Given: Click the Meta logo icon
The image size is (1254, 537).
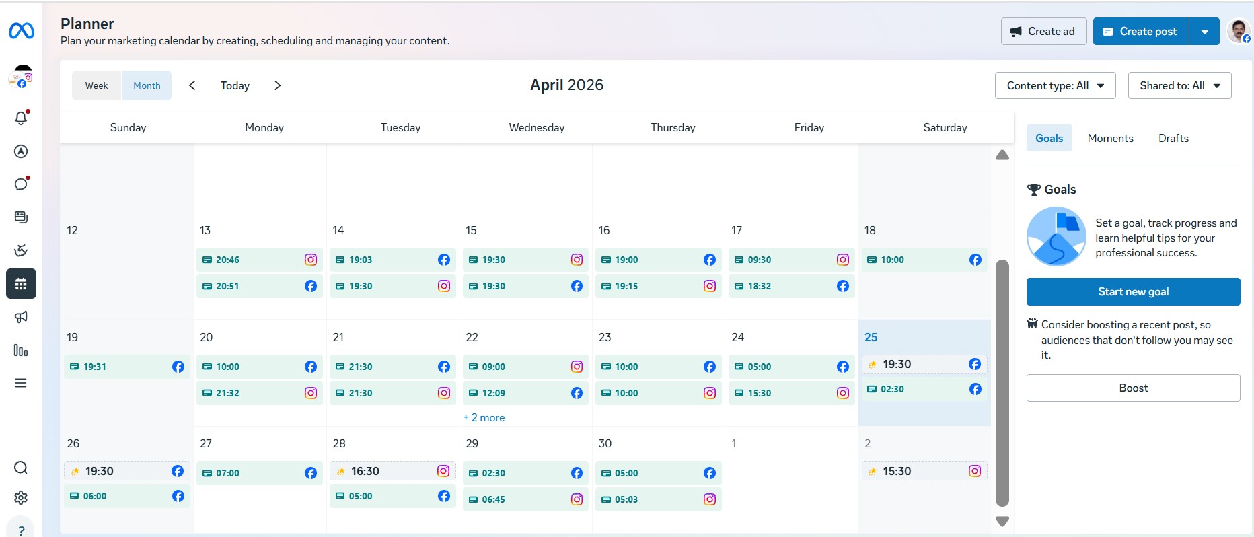Looking at the screenshot, I should coord(22,30).
